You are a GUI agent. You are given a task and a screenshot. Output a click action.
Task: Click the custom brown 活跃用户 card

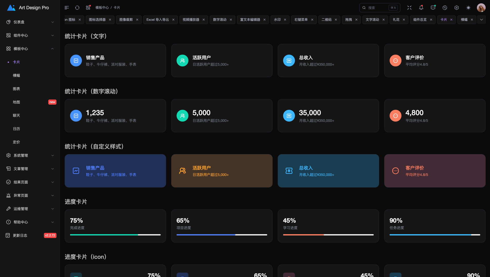point(222,171)
